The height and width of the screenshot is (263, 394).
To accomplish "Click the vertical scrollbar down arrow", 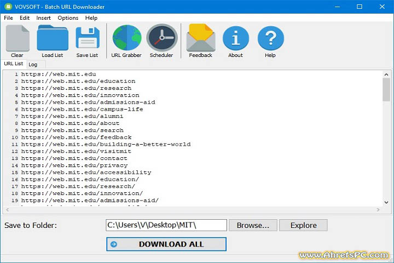I will pos(386,202).
